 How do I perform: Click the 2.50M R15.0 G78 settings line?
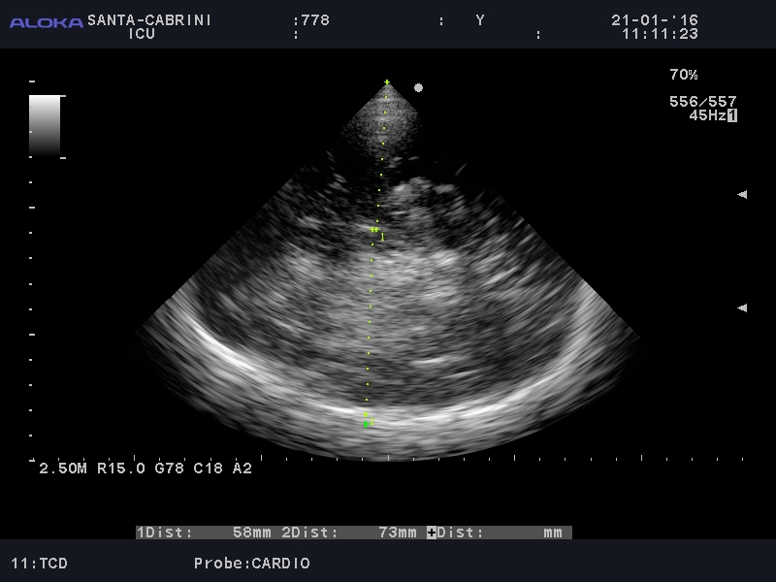(145, 469)
